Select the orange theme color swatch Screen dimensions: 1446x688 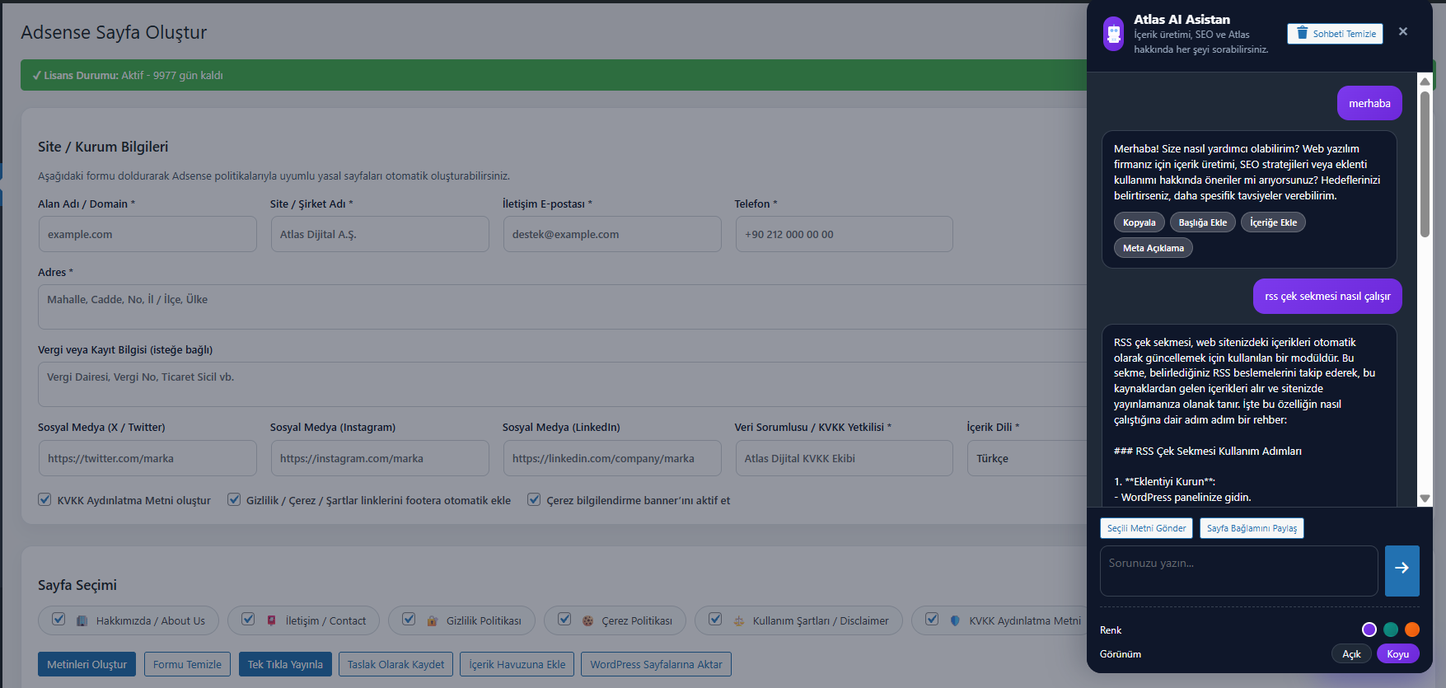[x=1412, y=629]
